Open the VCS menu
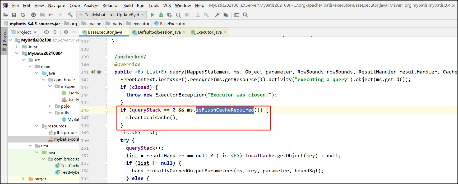 point(167,5)
